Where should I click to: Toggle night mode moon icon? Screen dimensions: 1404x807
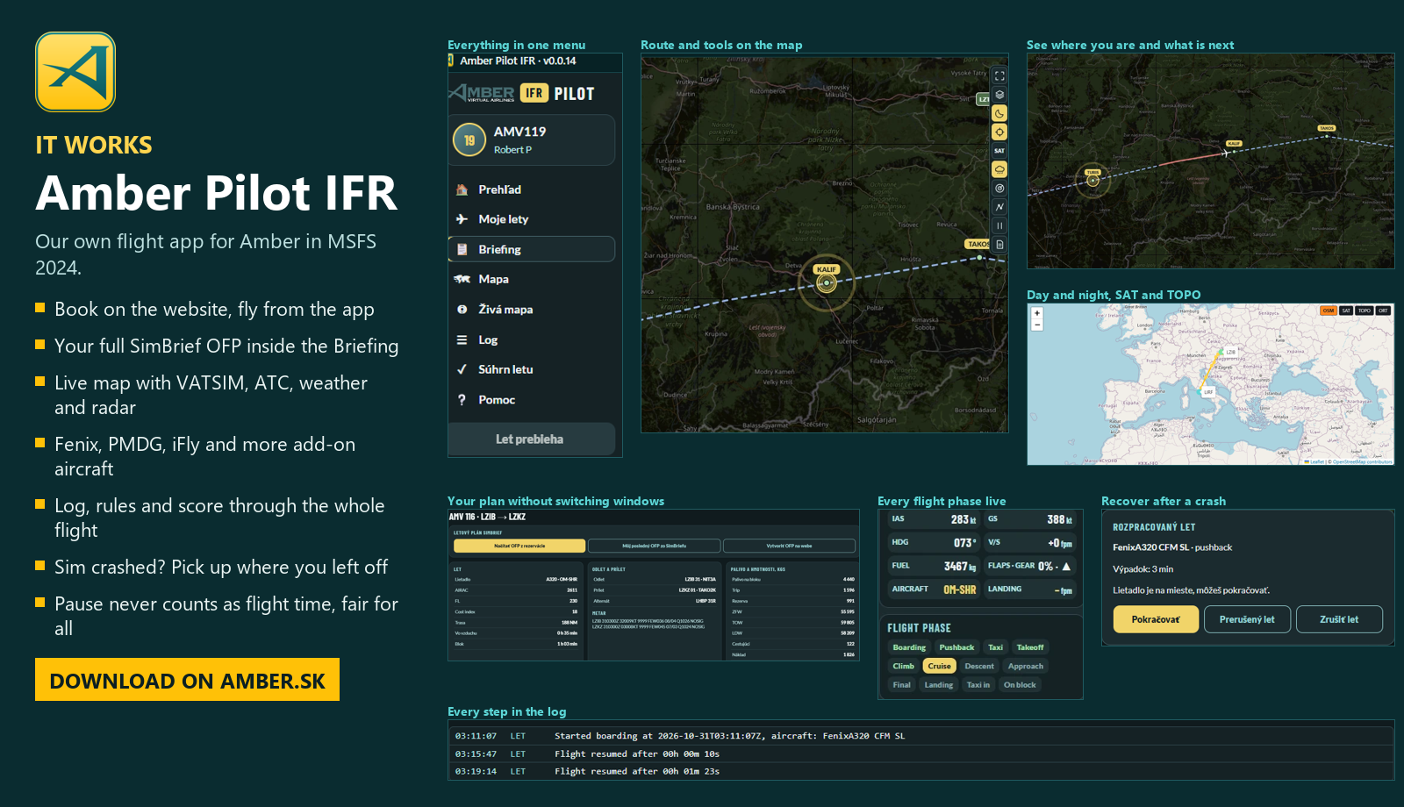[x=999, y=113]
